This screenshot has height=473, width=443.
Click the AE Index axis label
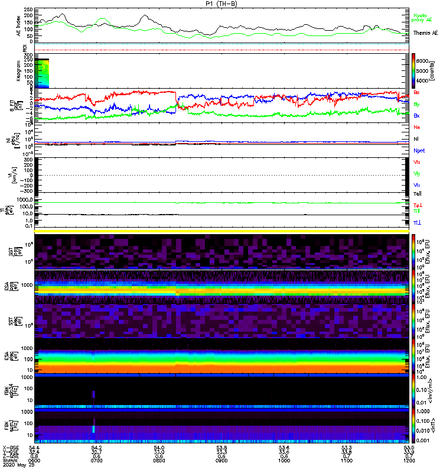18,26
